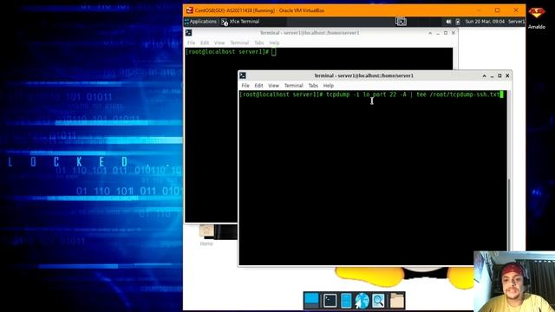Click the volume speaker icon in the top panel
Image resolution: width=555 pixels, height=312 pixels.
pos(448,22)
